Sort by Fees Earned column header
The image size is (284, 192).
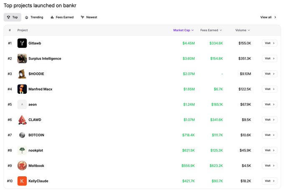tap(211, 30)
